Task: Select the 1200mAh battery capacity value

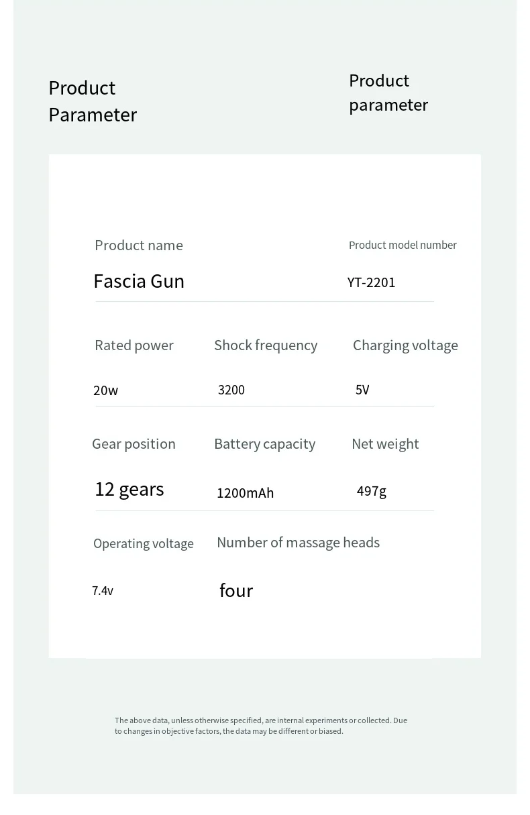Action: (x=246, y=493)
